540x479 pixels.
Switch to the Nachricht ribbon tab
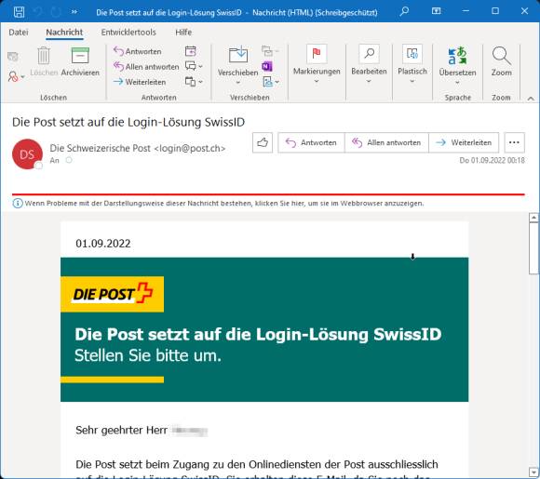pyautogui.click(x=64, y=32)
